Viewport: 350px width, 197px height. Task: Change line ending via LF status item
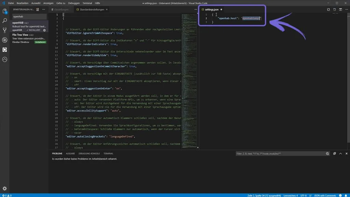pos(310,195)
